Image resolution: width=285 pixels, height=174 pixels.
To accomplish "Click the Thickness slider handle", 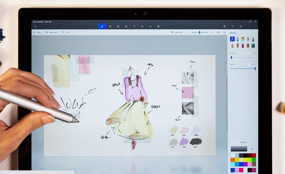I will coord(231,58).
